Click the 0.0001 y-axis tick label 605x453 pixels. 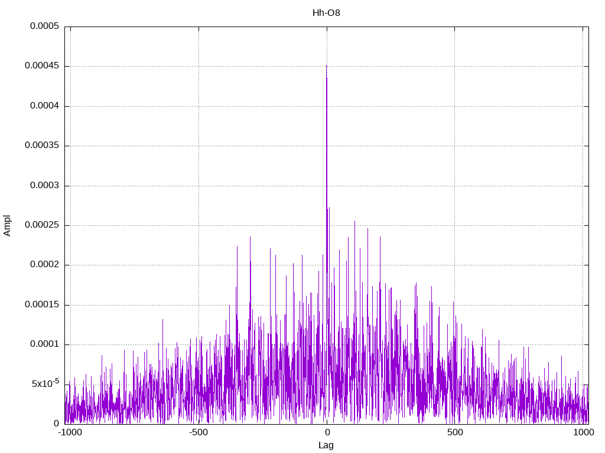(x=45, y=344)
